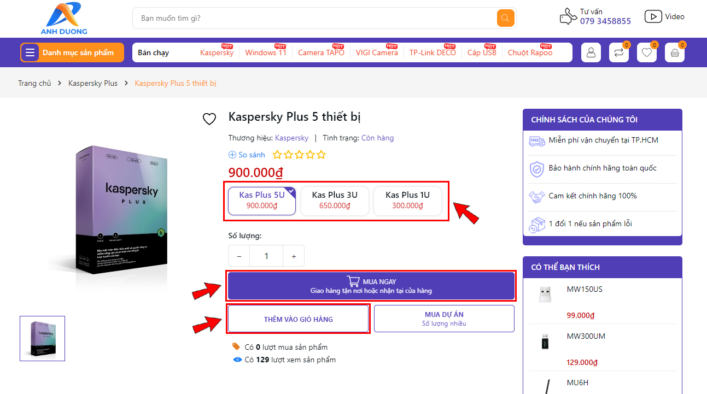Click the product exchange box icon
Image resolution: width=707 pixels, height=394 pixels.
coord(537,225)
